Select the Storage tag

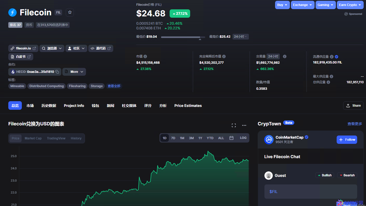97,86
